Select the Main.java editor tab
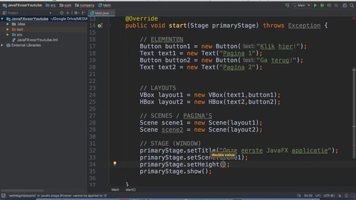This screenshot has width=356, height=200. point(102,13)
